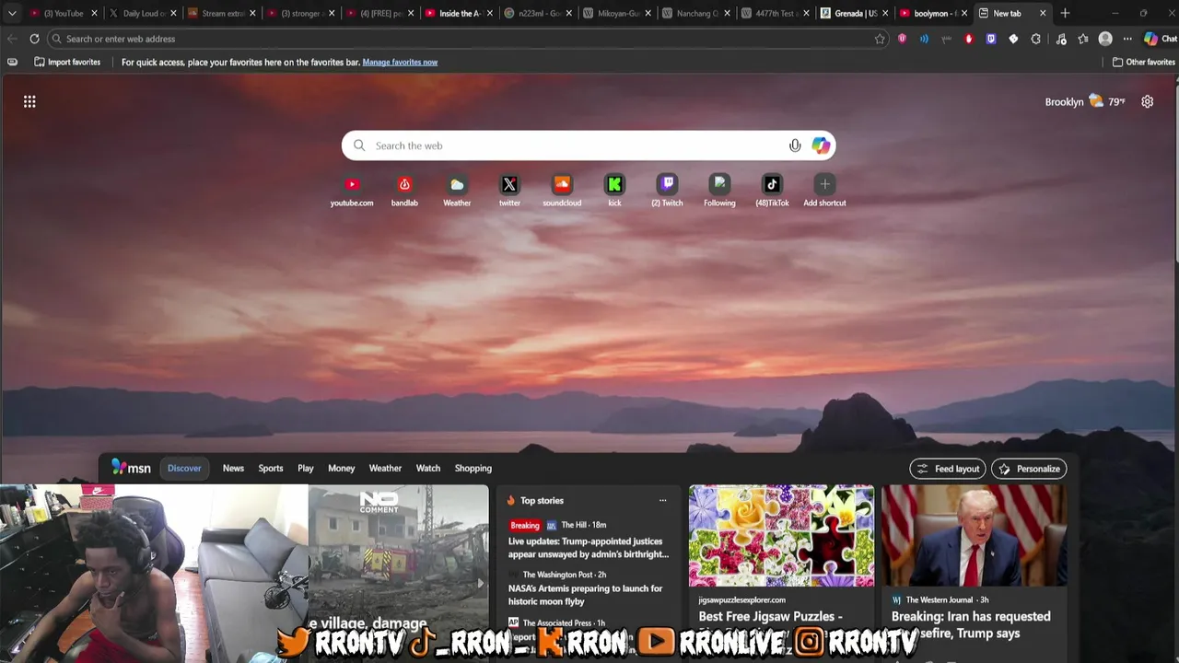Open the browser profile avatar

coord(1105,39)
